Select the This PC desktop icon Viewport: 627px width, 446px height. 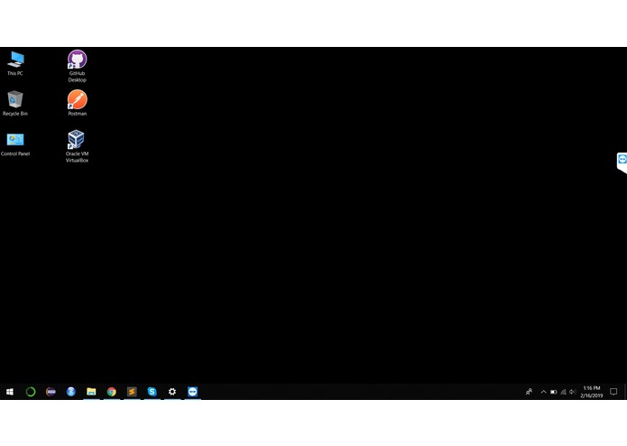tap(15, 63)
